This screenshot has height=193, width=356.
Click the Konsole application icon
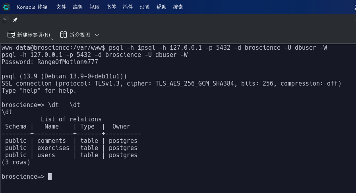6,7
